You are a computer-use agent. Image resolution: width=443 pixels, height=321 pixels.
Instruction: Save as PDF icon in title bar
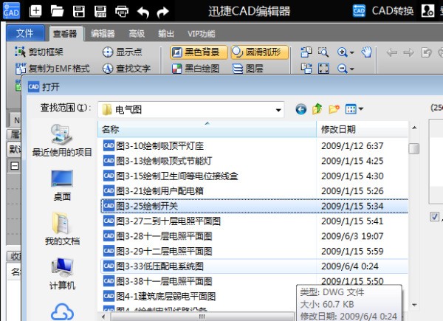tap(100, 11)
